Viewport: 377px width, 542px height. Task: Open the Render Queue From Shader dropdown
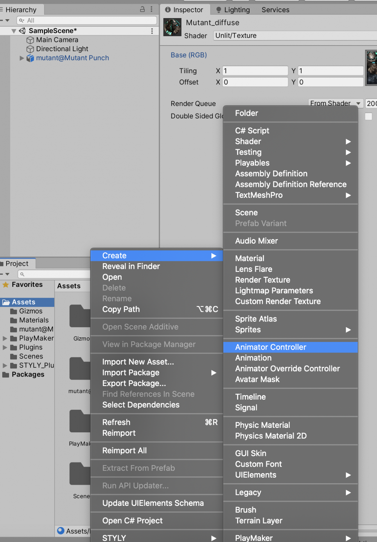[x=336, y=103]
